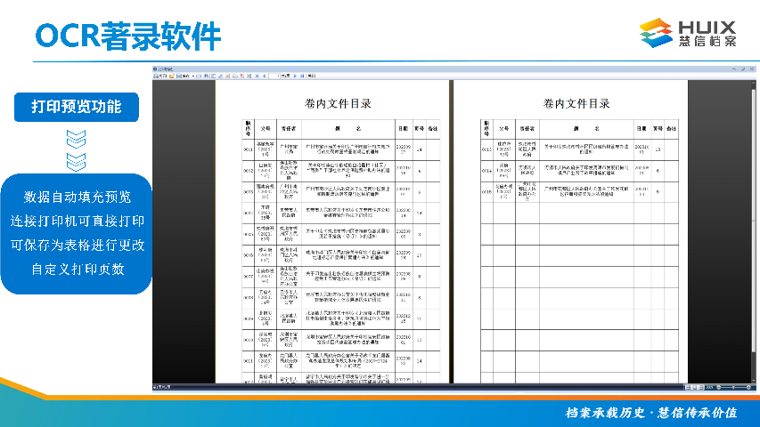Click the HUIX 慧信档案 logo
The height and width of the screenshot is (427, 760).
point(688,33)
